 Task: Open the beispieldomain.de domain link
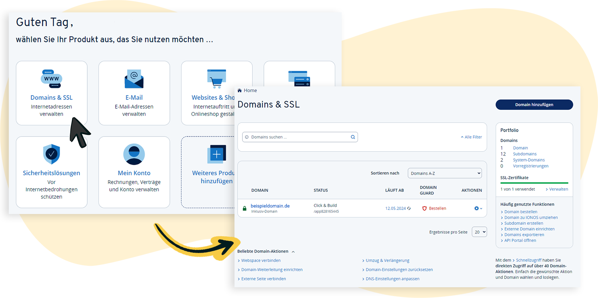click(x=270, y=206)
